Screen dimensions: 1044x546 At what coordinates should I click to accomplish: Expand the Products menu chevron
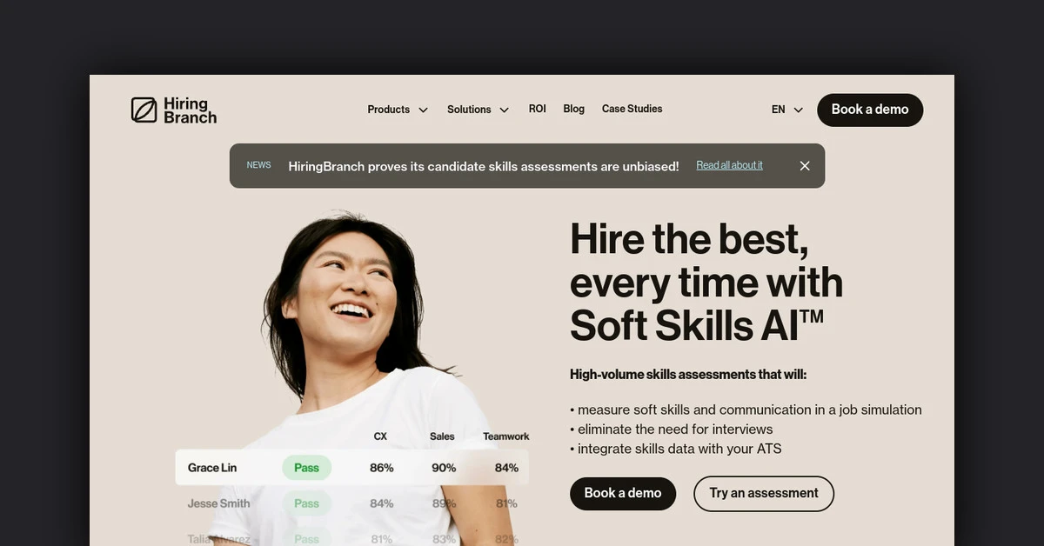tap(423, 110)
